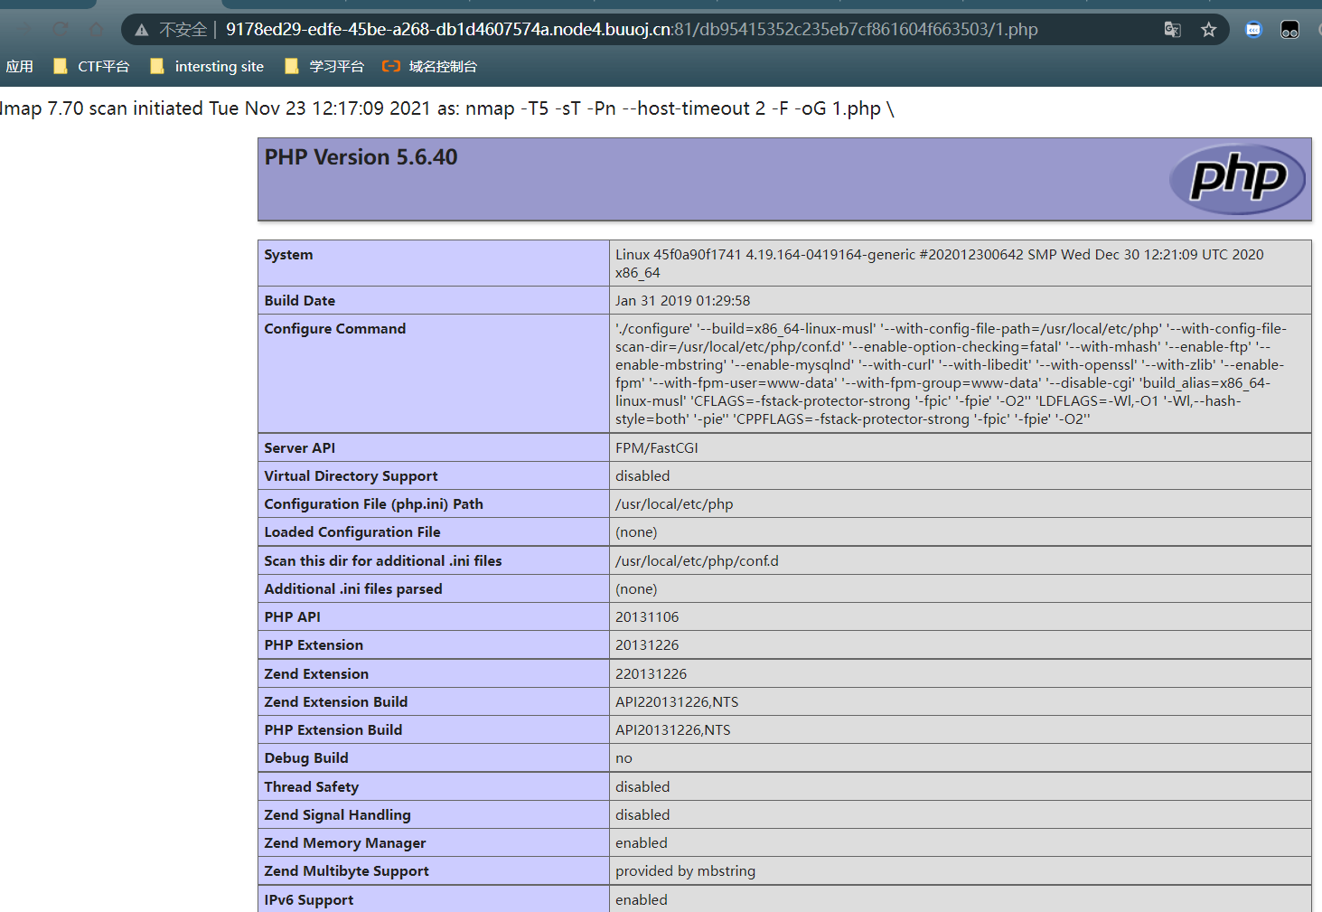Bookmark this page with the star icon

[x=1209, y=30]
